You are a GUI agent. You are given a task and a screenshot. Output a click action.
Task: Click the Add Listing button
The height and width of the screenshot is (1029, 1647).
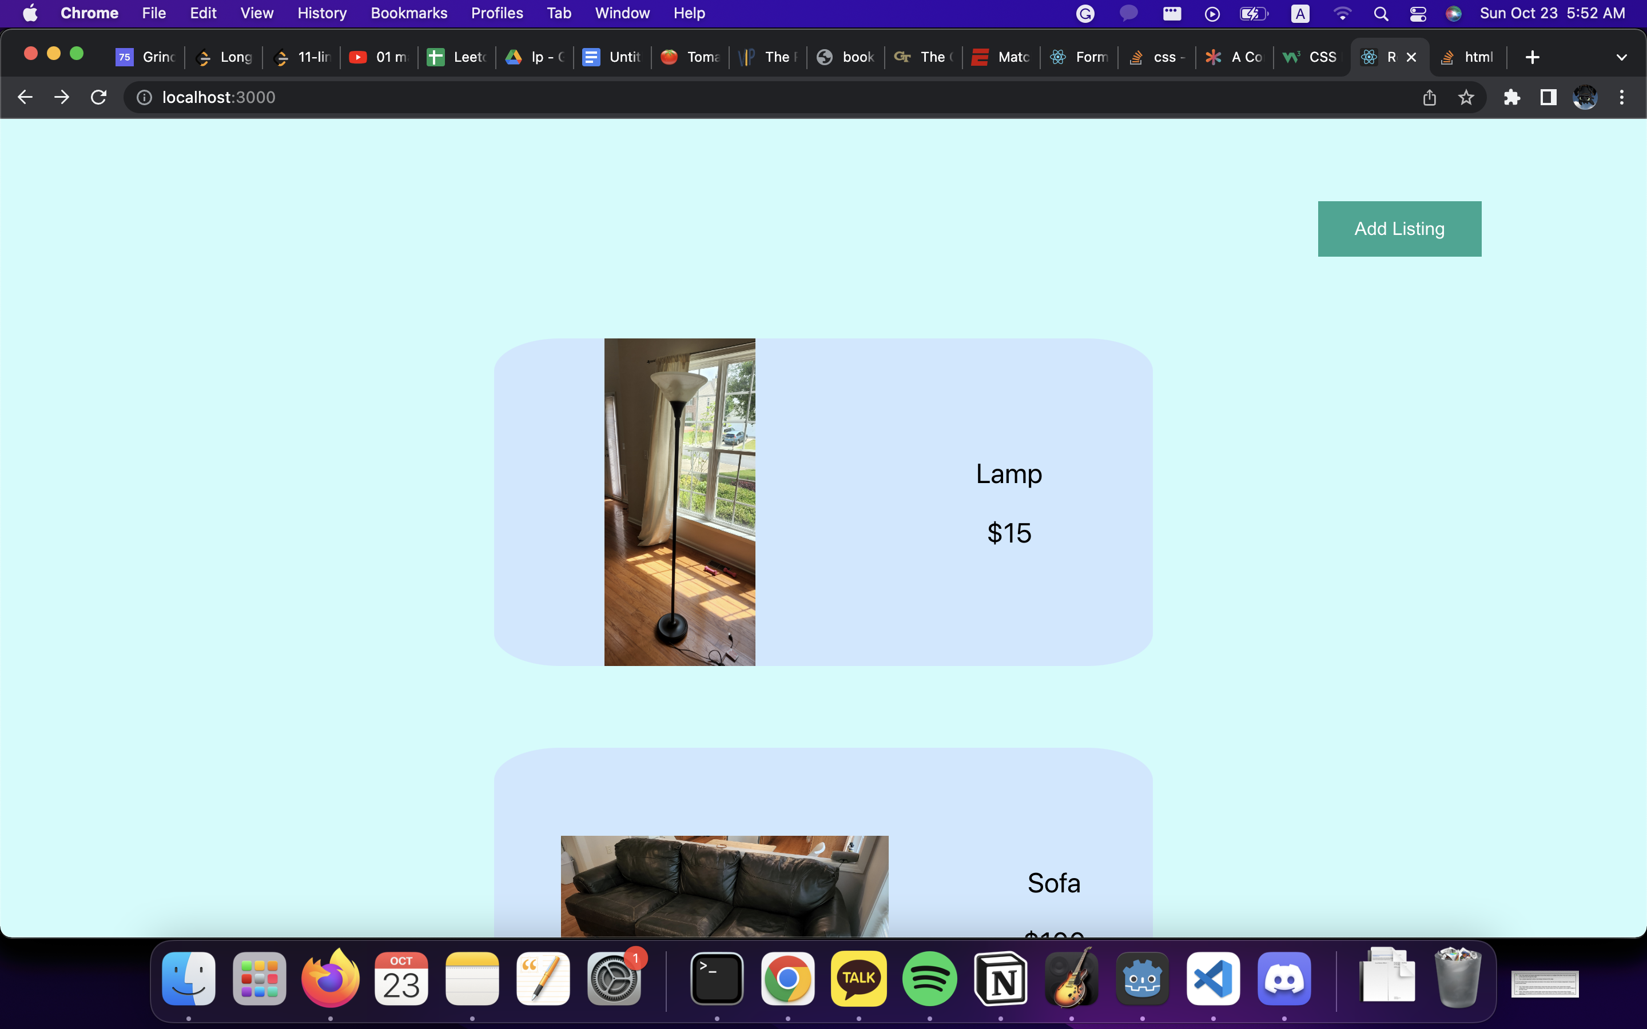[1399, 229]
